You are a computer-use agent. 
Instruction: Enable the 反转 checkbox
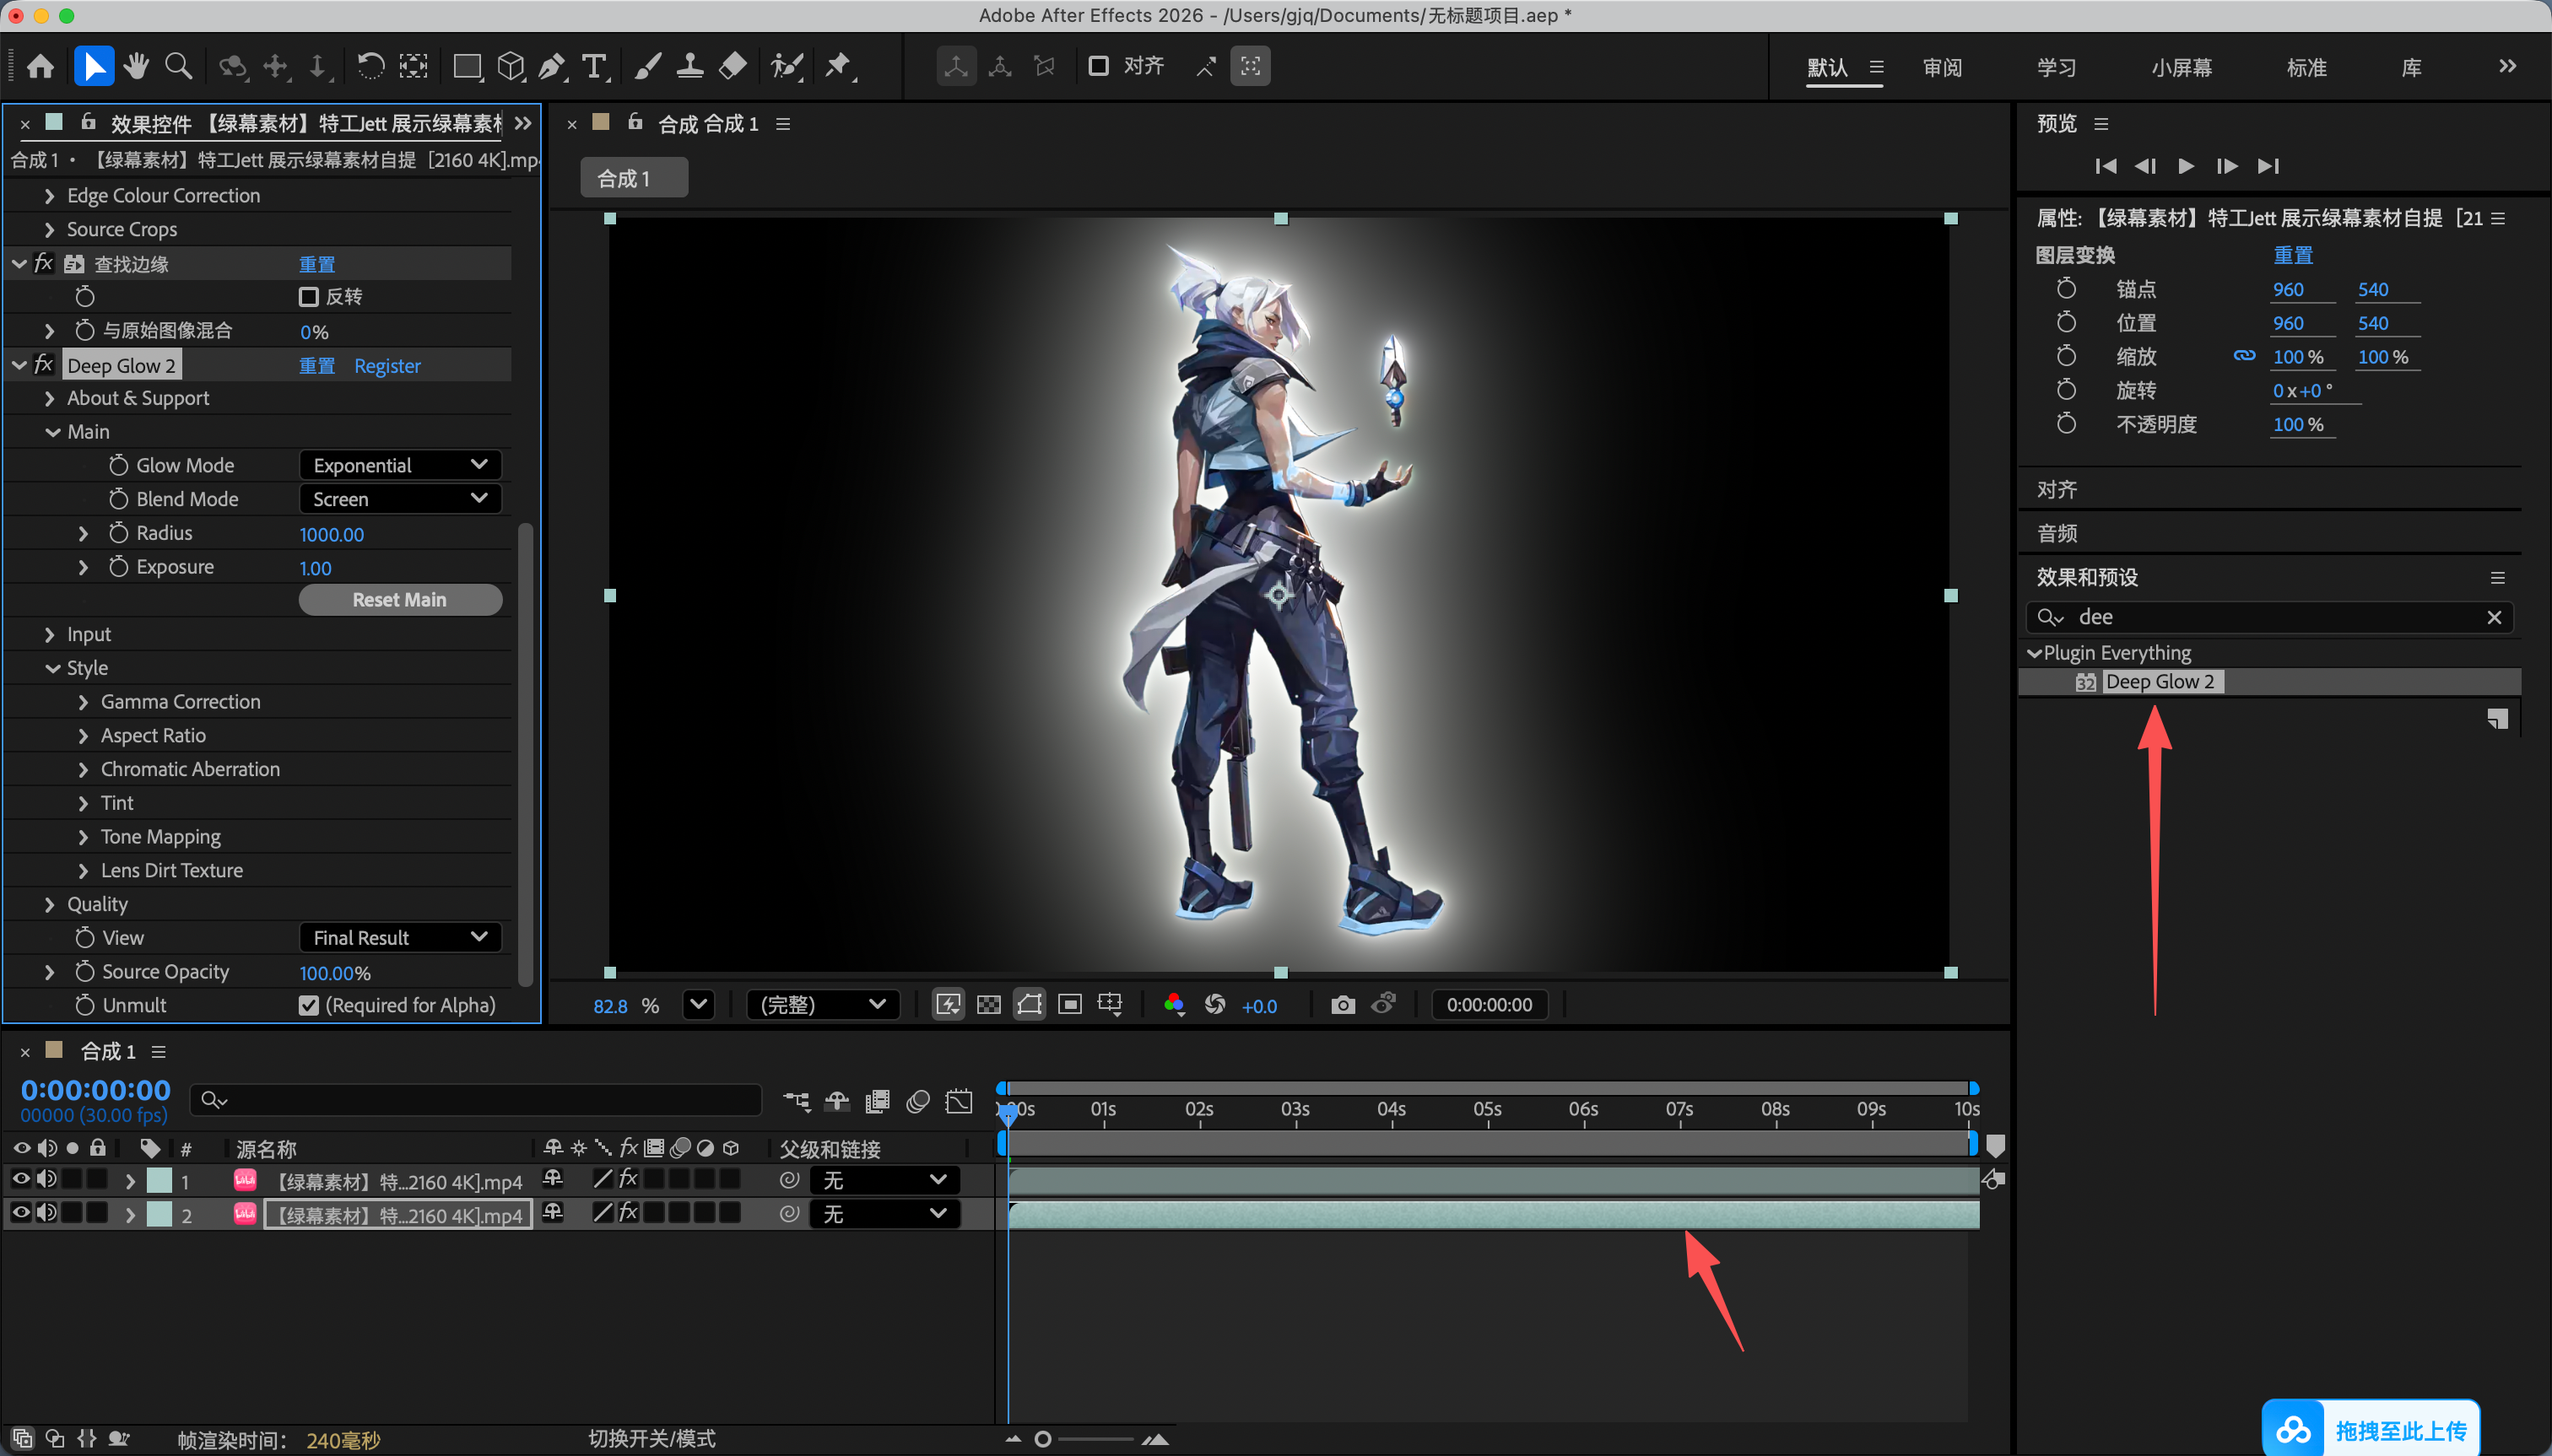point(308,297)
